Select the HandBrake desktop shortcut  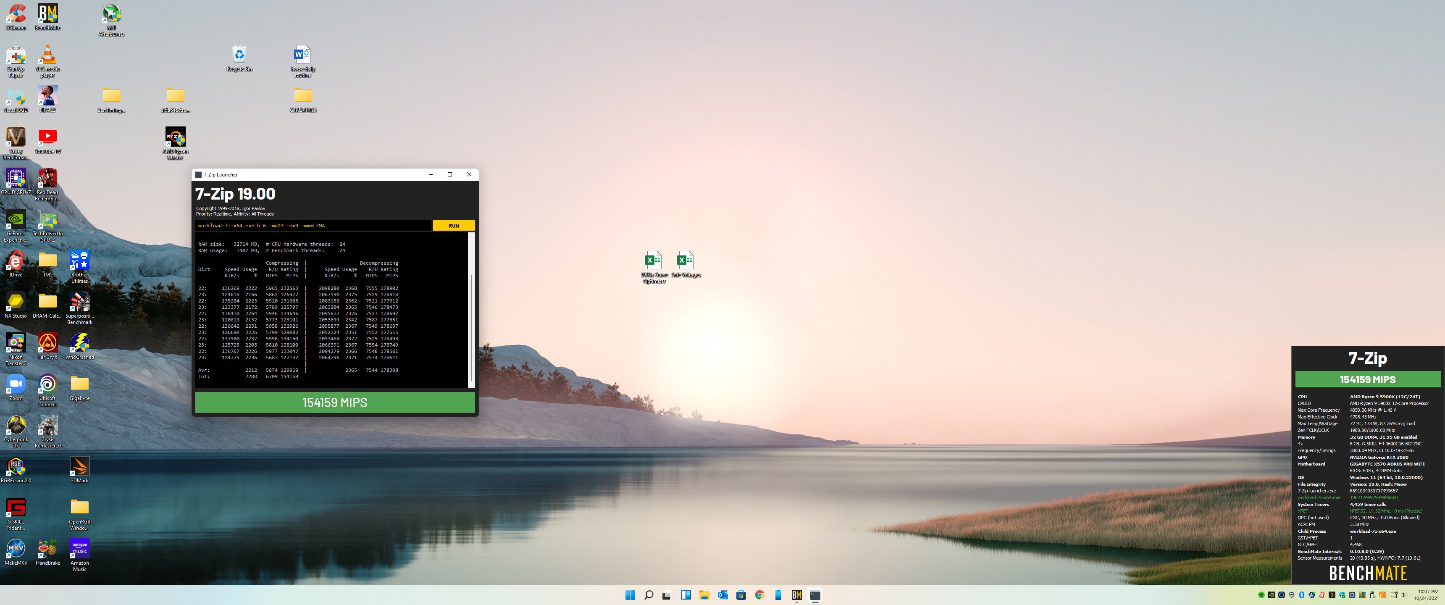click(x=48, y=553)
